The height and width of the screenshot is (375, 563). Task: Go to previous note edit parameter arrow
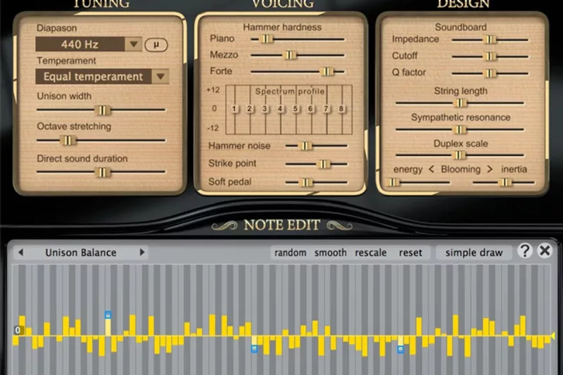[x=20, y=252]
